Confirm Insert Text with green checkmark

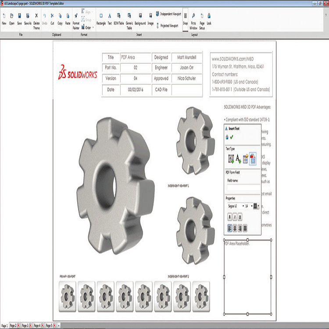point(231,137)
